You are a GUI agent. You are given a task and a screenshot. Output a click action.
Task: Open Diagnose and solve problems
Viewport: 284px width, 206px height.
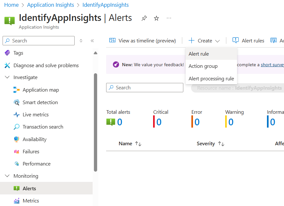(46, 65)
